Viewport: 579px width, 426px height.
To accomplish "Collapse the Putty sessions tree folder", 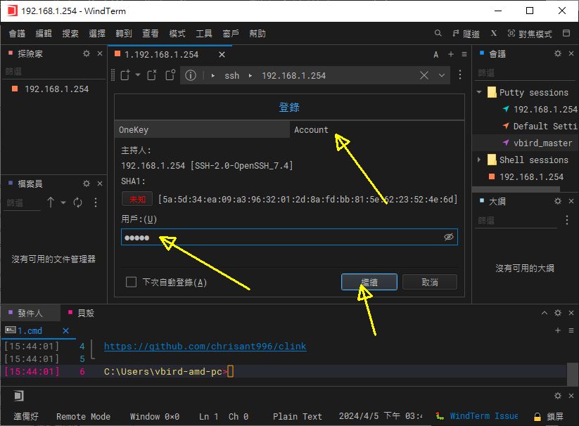I will pos(480,92).
